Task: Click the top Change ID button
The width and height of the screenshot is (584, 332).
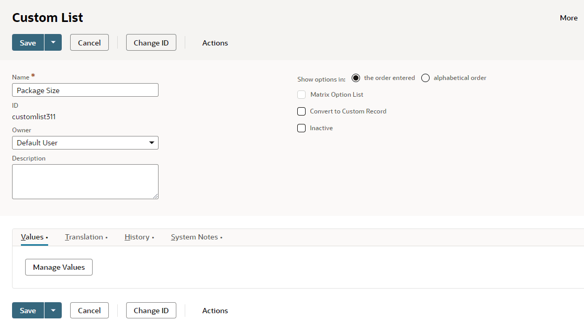Action: click(x=151, y=42)
